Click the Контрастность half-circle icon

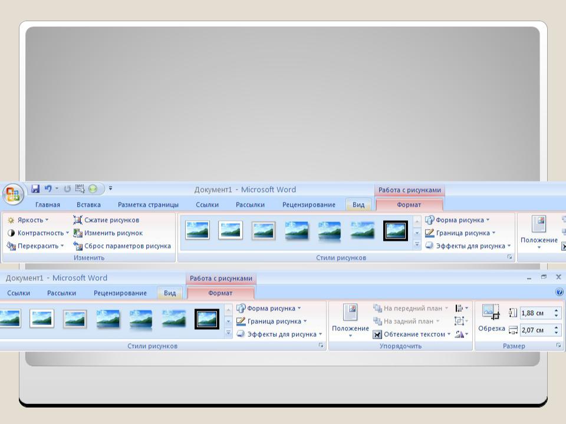11,233
